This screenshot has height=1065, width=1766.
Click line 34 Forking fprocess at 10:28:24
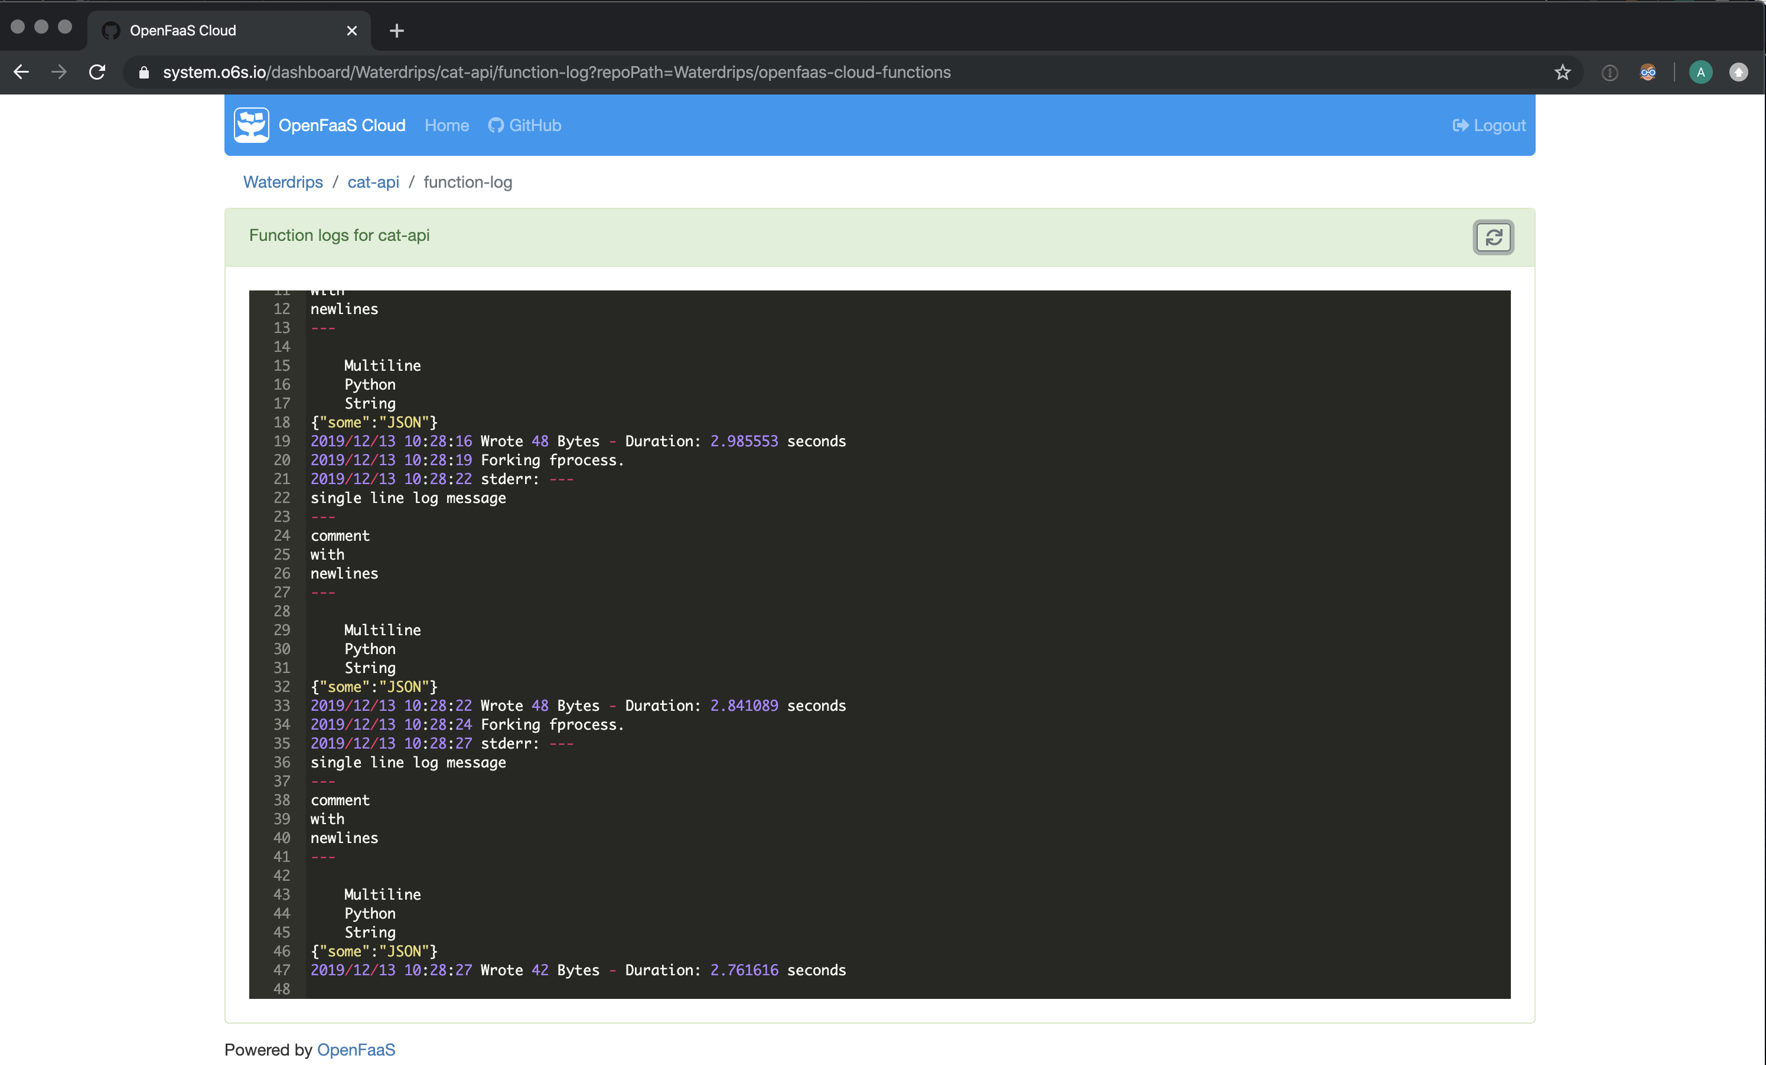pyautogui.click(x=467, y=724)
